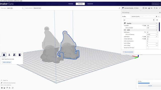
Task: Enable the Randomize Infill Start checkbox
Action: tap(148, 48)
